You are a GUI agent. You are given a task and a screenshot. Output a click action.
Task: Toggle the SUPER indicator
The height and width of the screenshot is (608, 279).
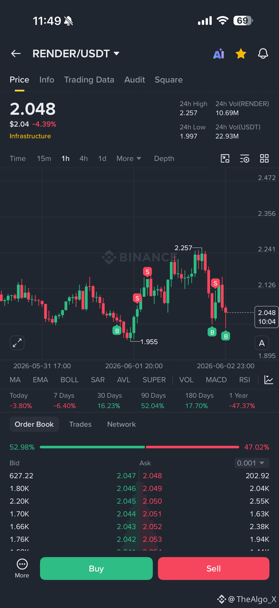point(154,380)
